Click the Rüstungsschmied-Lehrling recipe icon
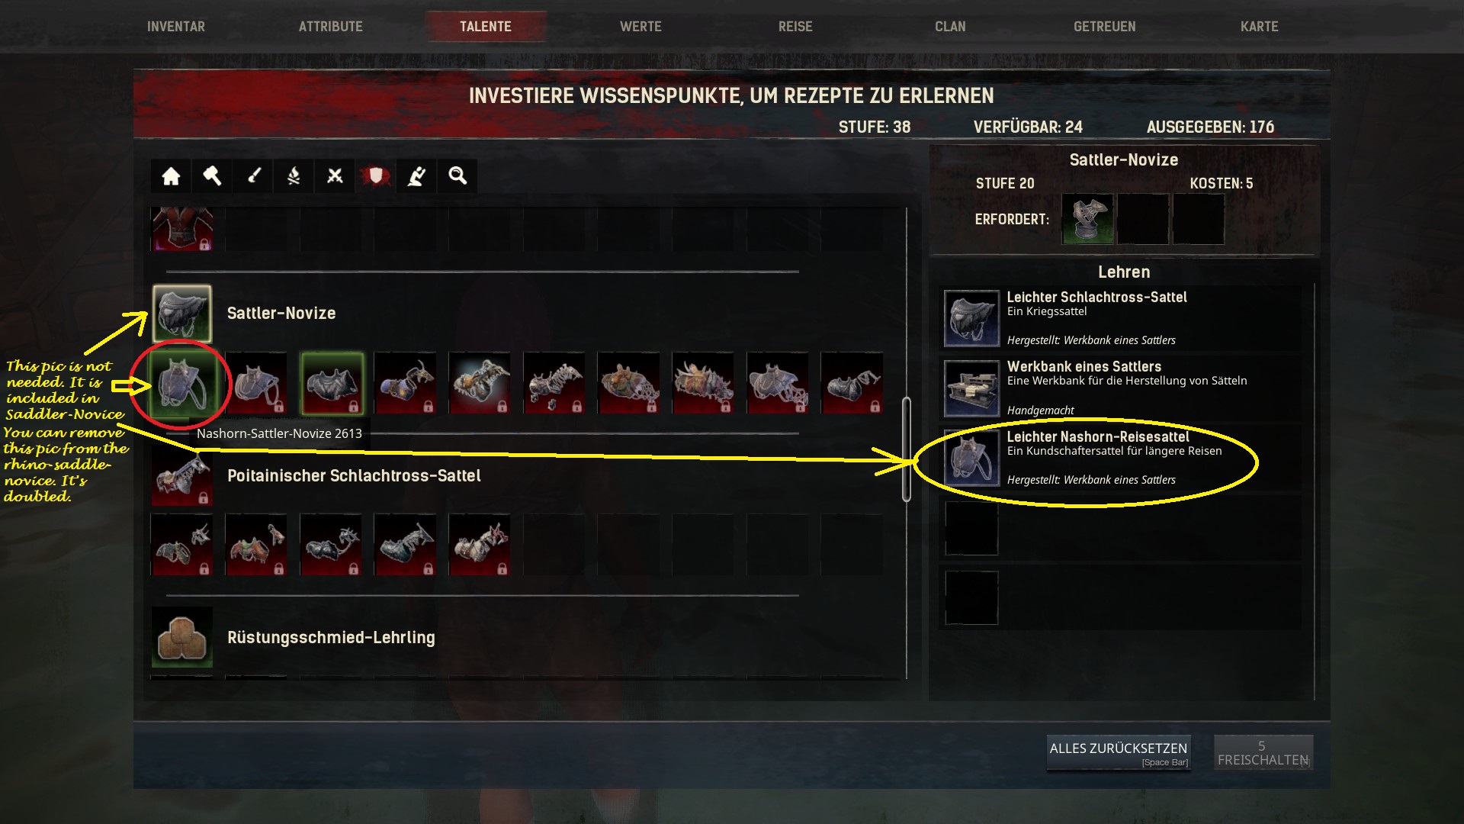The width and height of the screenshot is (1464, 824). (x=181, y=638)
